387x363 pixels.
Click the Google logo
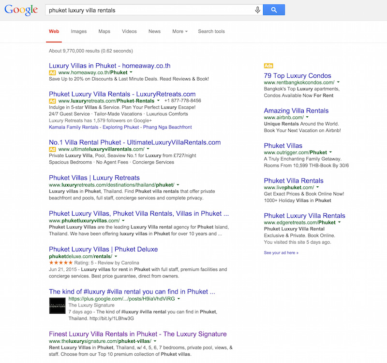pos(21,10)
